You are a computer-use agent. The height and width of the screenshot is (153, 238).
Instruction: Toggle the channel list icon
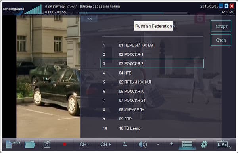click(x=187, y=144)
